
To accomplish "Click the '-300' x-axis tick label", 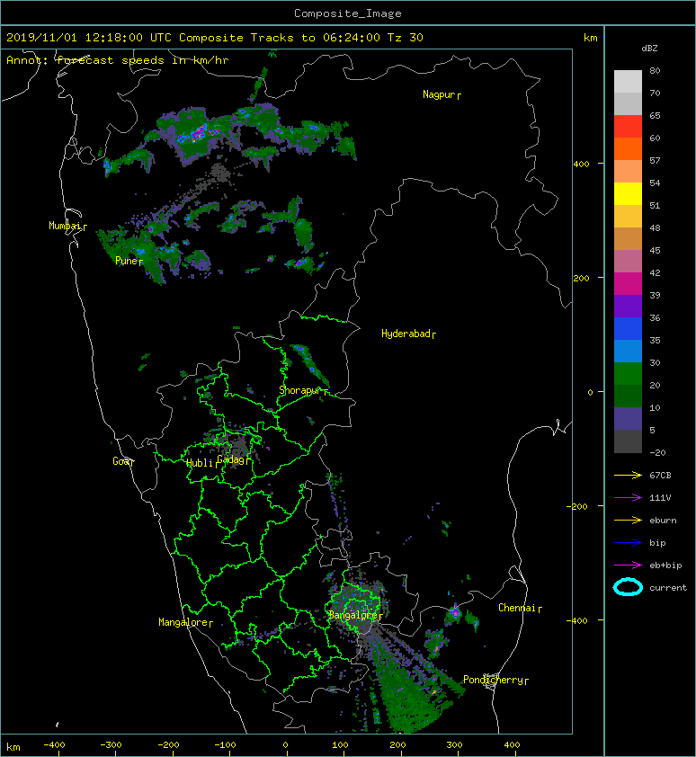I will click(x=112, y=745).
